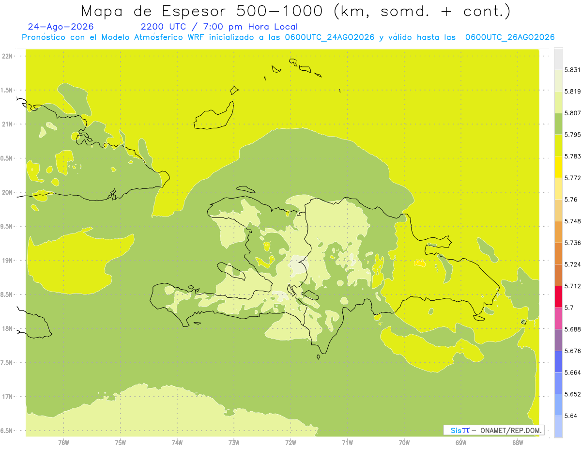
Task: Click the 70W longitude label
Action: [404, 442]
